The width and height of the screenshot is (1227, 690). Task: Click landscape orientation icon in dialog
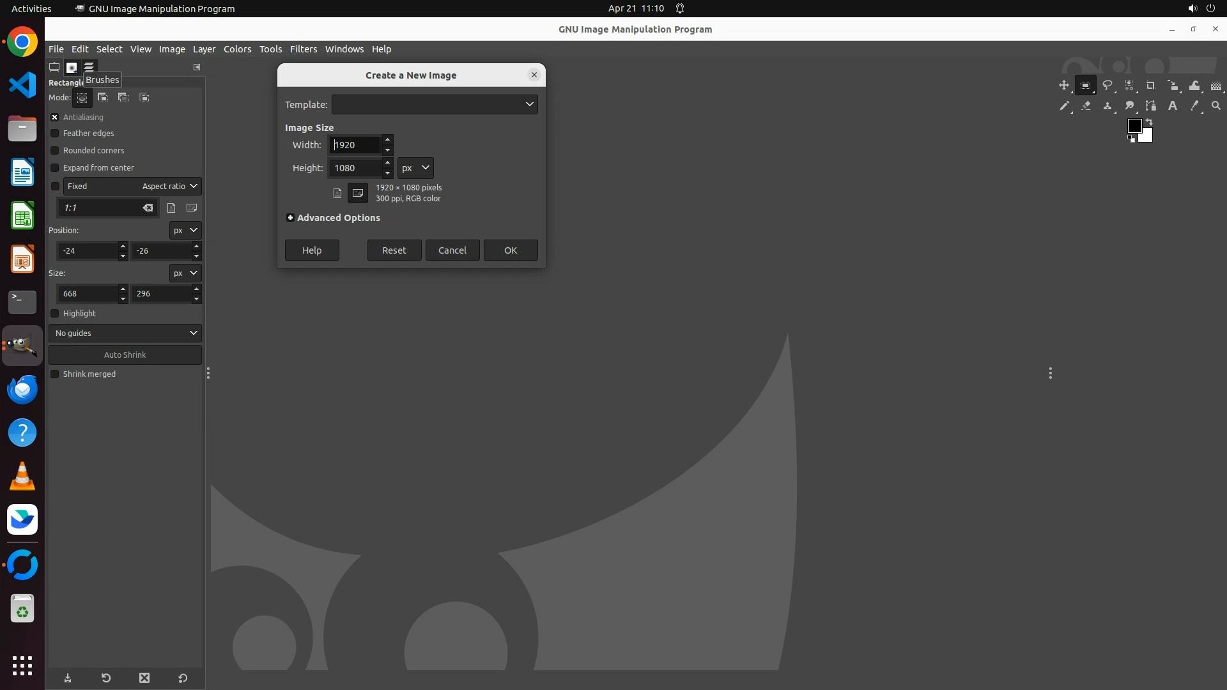tap(358, 193)
